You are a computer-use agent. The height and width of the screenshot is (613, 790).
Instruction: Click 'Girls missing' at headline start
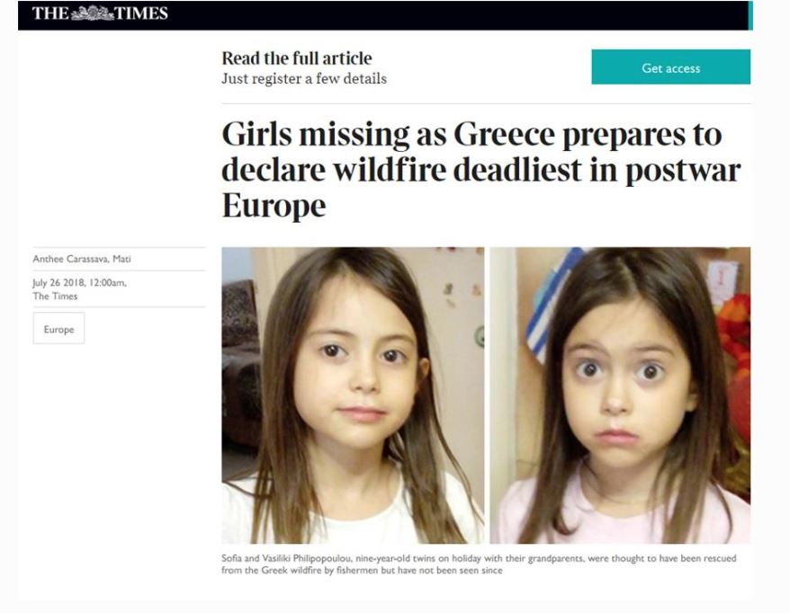point(316,135)
